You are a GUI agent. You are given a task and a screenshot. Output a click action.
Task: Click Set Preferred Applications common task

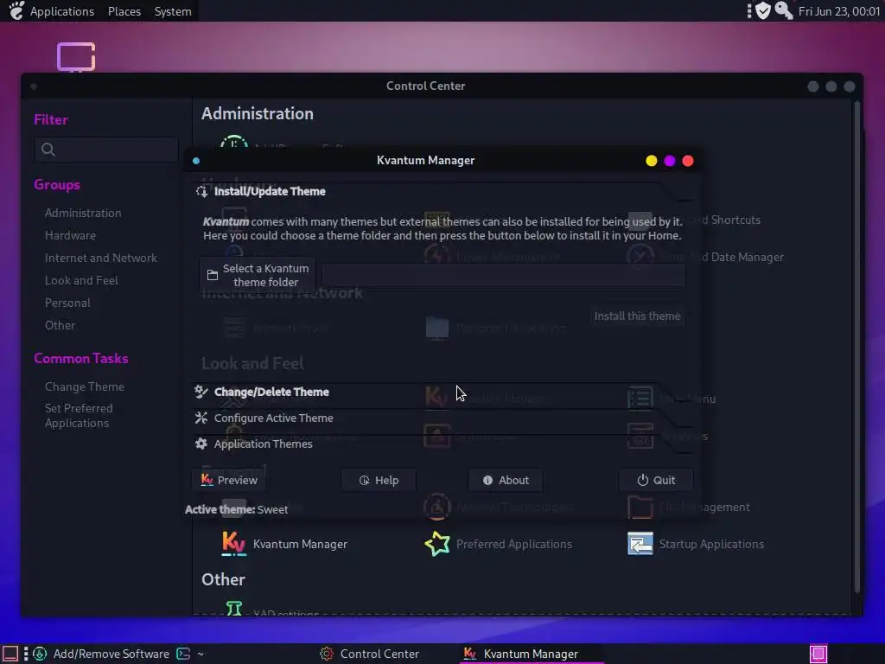click(79, 416)
